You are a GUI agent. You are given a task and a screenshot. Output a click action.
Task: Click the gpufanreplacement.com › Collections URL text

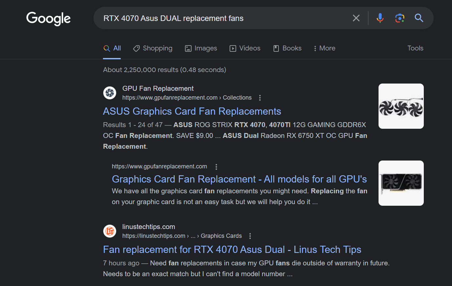click(x=187, y=98)
